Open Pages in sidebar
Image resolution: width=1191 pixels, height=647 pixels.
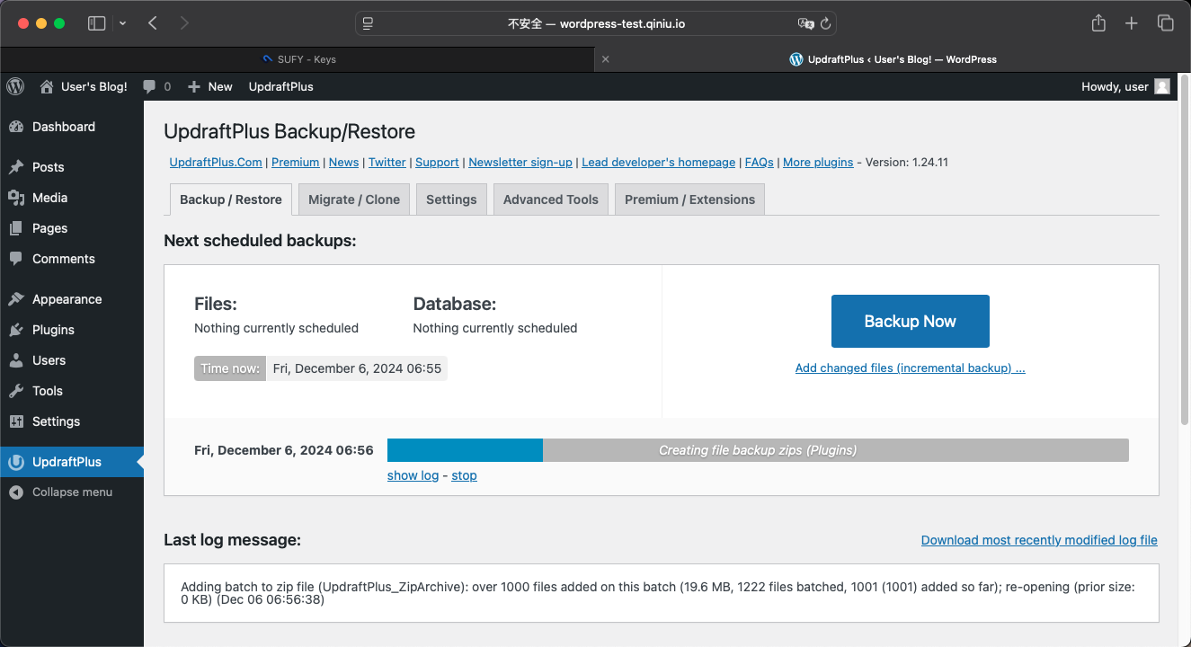[72, 228]
